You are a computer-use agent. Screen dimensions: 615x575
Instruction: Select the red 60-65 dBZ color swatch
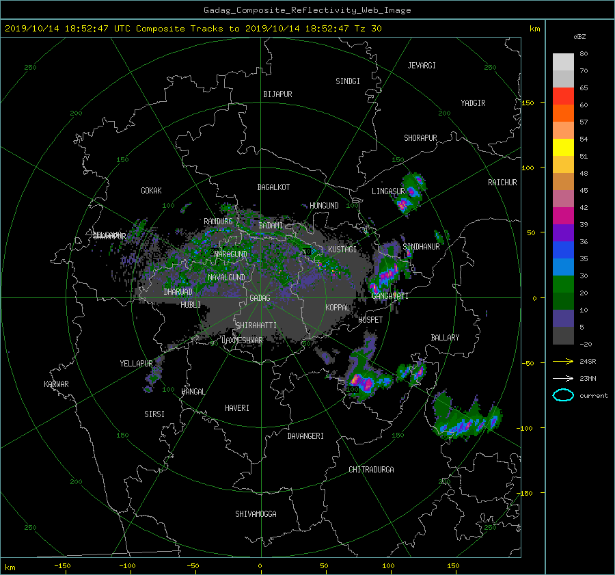[563, 96]
